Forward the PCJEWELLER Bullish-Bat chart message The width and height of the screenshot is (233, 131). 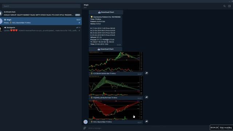click(146, 97)
